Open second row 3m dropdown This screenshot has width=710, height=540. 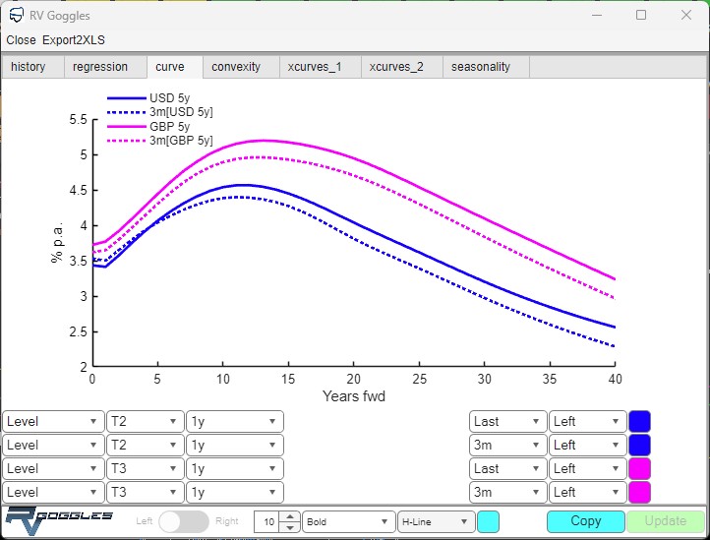tap(507, 445)
